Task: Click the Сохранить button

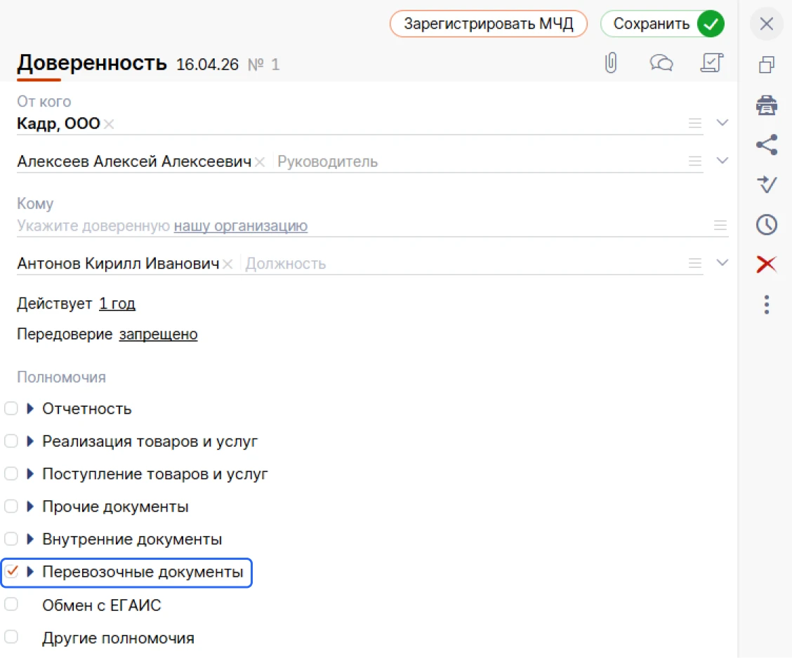Action: pos(663,24)
